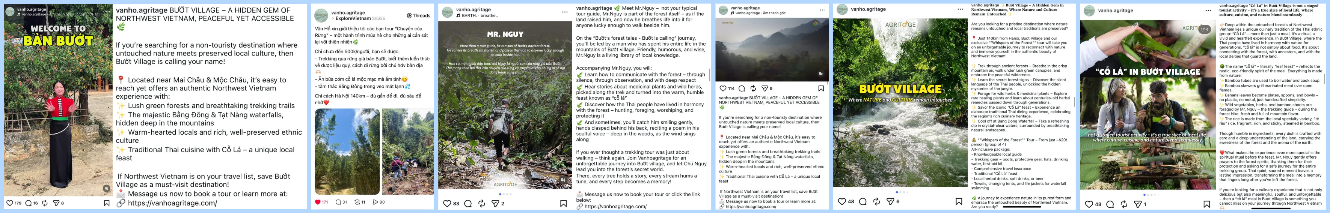Repost the misty mountain video post
This screenshot has height=213, width=1330.
[753, 88]
